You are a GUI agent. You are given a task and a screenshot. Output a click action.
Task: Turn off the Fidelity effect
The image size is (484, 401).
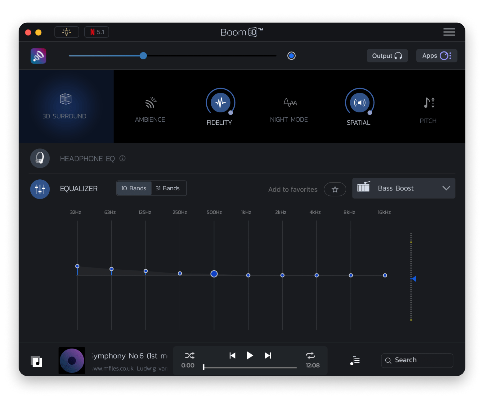coord(220,102)
